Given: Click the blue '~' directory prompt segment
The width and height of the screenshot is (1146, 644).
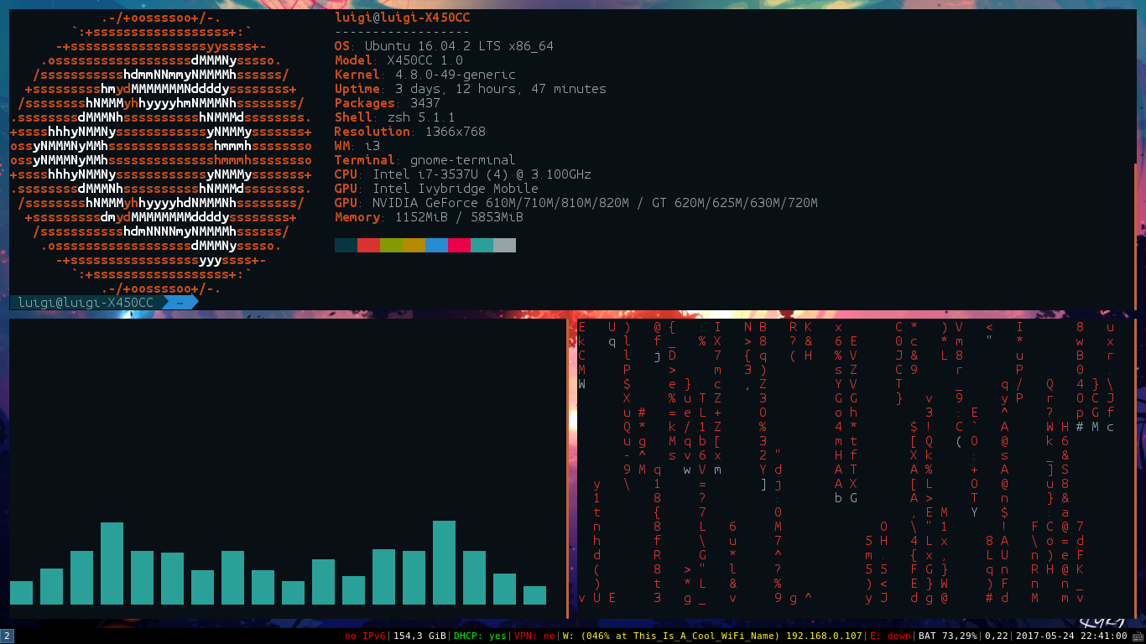Looking at the screenshot, I should click(180, 302).
